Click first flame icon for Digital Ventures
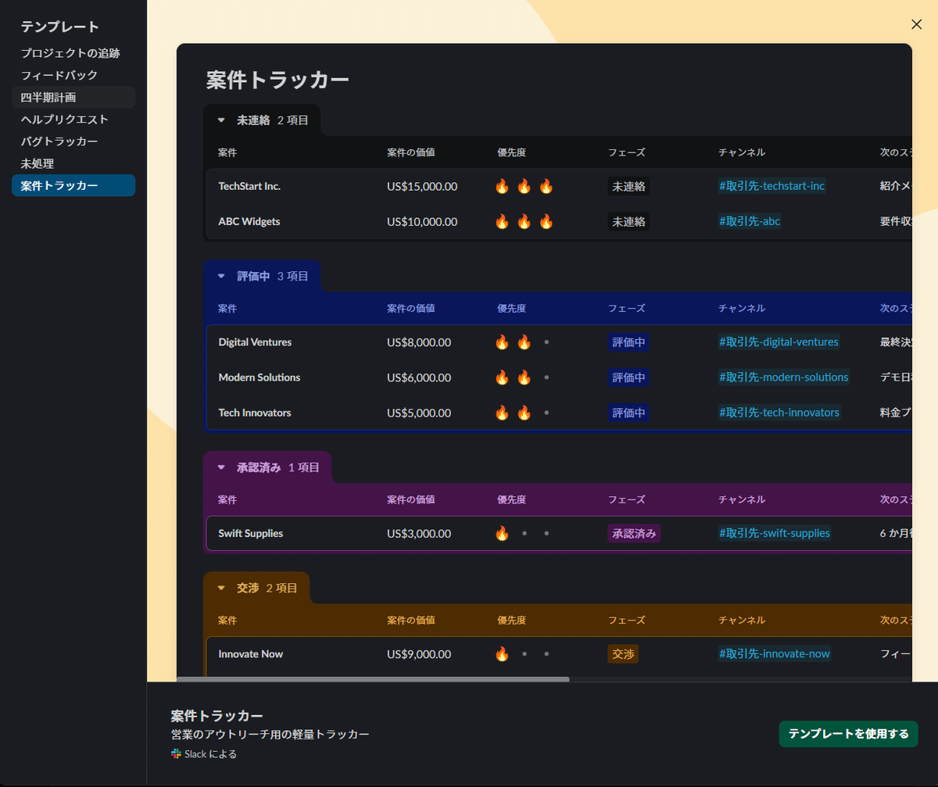The image size is (938, 787). pos(502,342)
